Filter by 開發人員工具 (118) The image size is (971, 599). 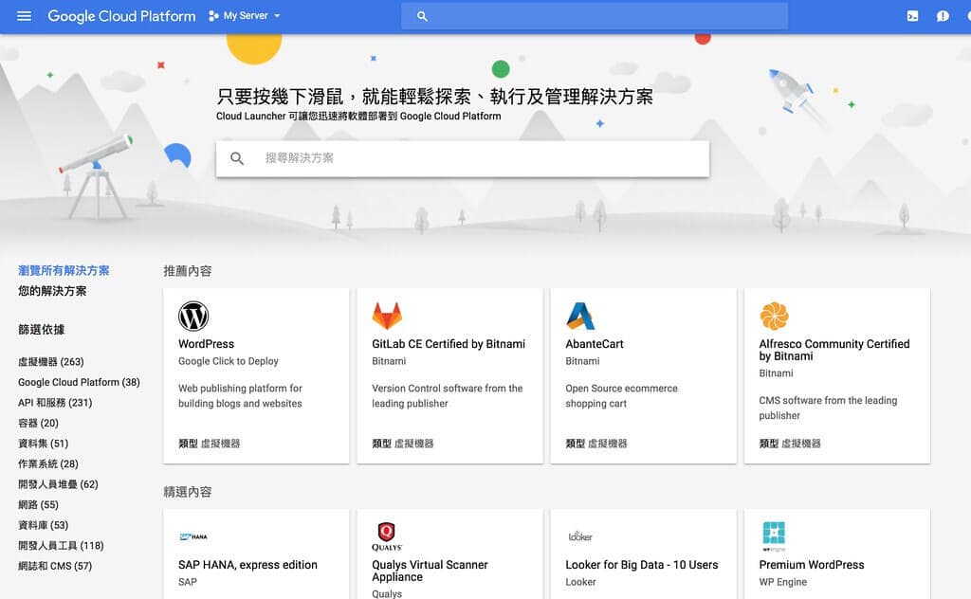pos(61,545)
